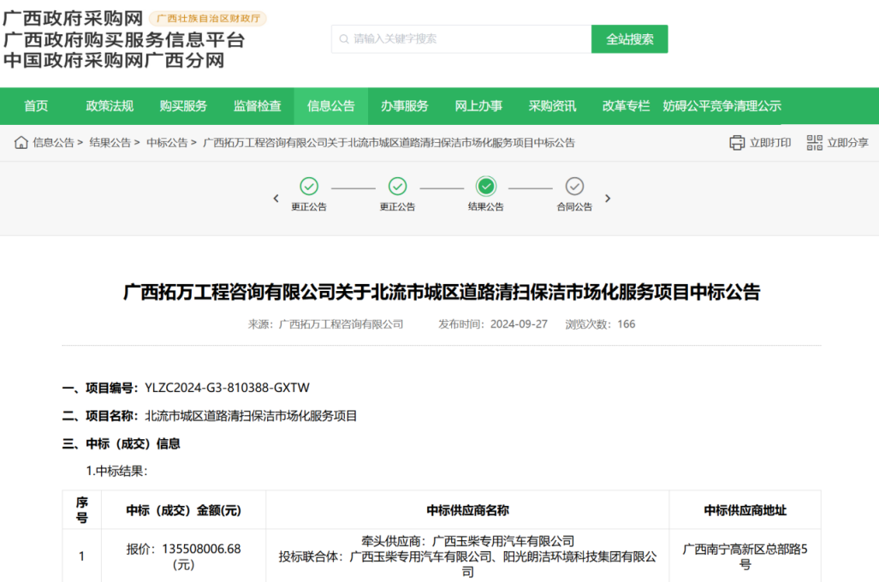Click the QR code share icon
The width and height of the screenshot is (879, 582).
coord(814,142)
